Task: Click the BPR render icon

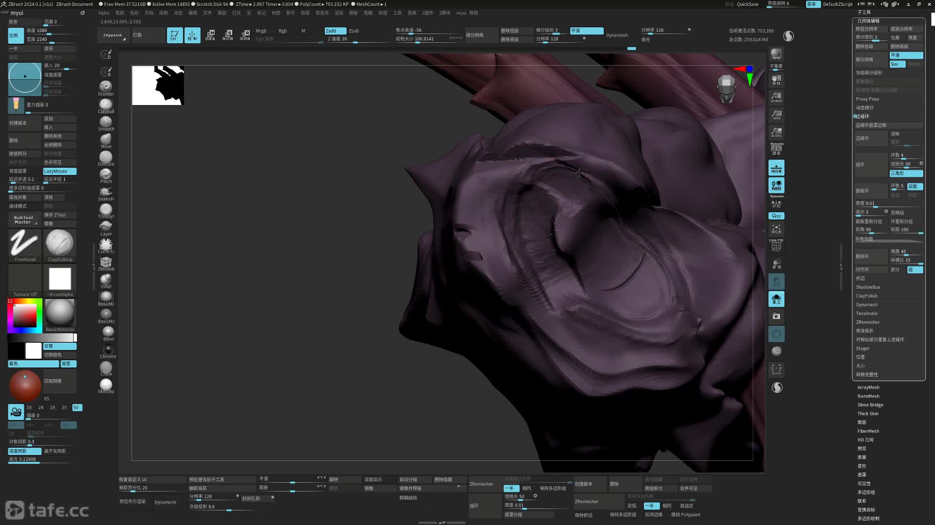Action: [776, 54]
